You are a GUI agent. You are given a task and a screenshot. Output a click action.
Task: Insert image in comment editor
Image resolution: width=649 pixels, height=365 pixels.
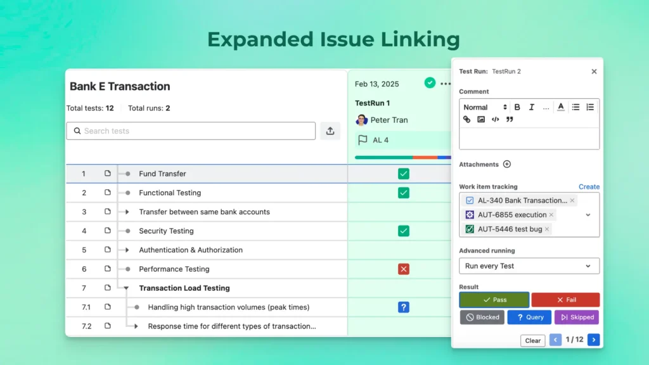point(481,120)
